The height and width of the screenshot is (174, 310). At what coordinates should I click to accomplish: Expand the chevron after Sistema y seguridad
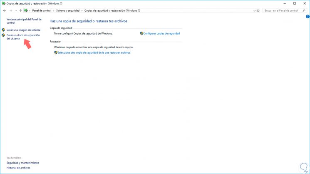coord(82,11)
